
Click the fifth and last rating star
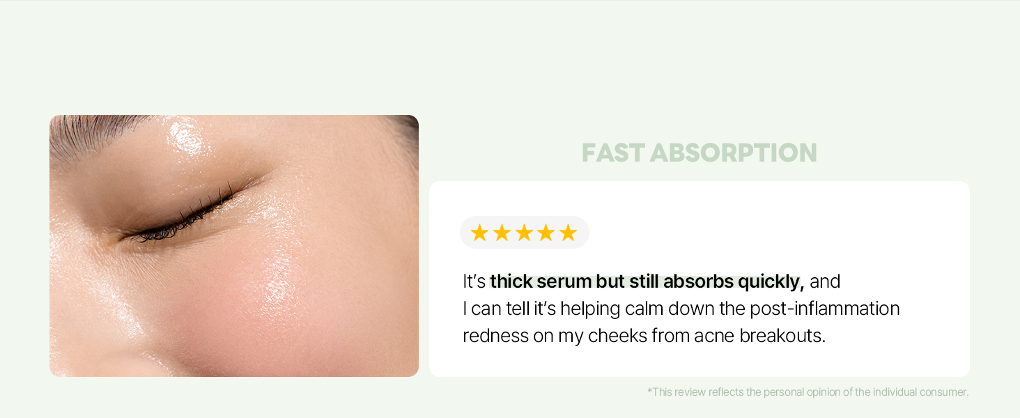pyautogui.click(x=569, y=233)
